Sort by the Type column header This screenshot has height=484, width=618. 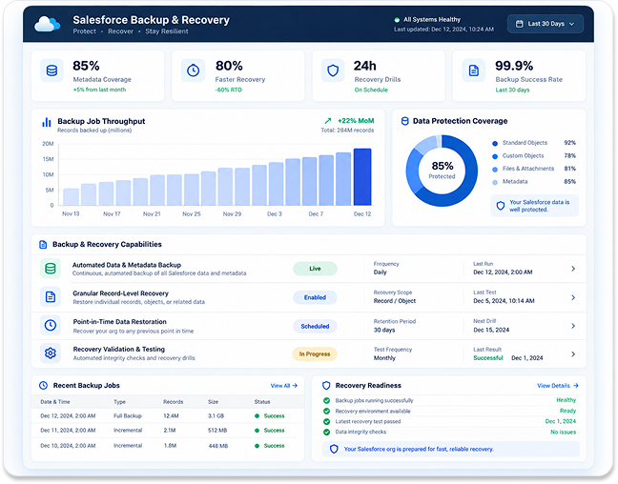[x=119, y=402]
